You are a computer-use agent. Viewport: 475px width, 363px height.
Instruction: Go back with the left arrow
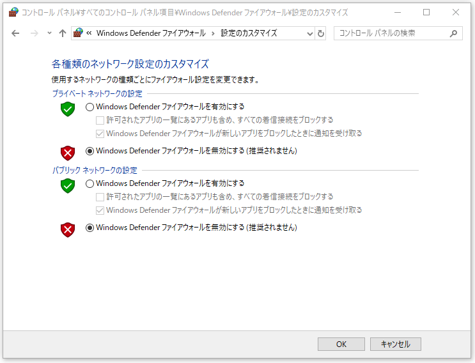point(15,33)
